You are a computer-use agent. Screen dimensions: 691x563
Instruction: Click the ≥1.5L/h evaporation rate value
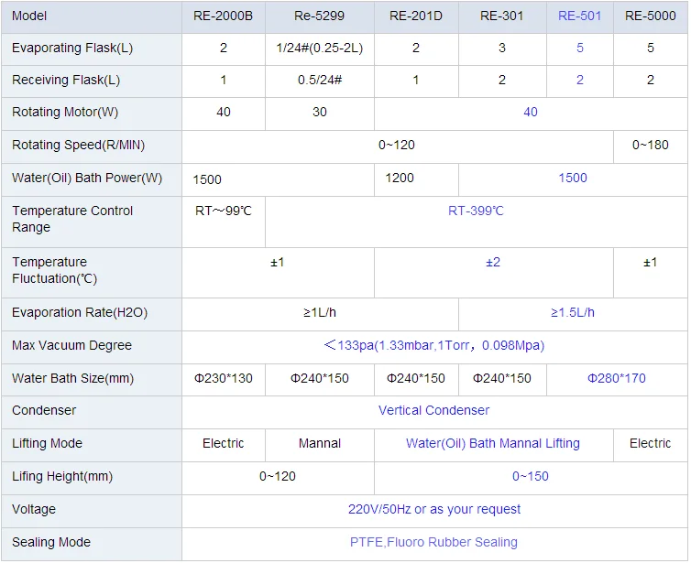[572, 312]
